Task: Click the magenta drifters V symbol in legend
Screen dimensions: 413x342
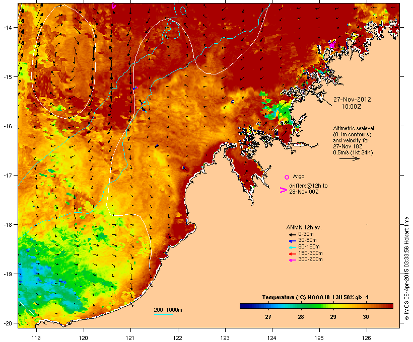Action: (284, 190)
